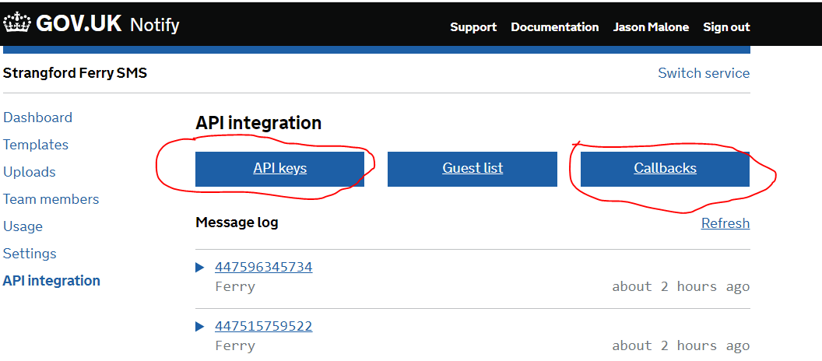Select API integration in sidebar
This screenshot has width=822, height=361.
click(x=51, y=281)
